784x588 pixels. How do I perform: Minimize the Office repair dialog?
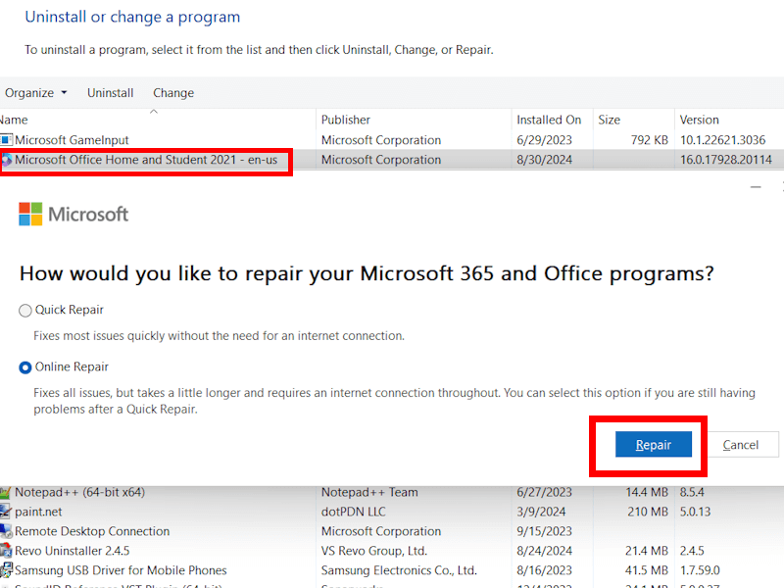click(756, 185)
